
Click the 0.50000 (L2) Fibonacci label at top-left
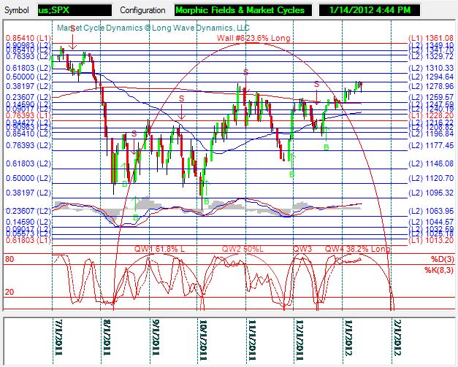[23, 76]
